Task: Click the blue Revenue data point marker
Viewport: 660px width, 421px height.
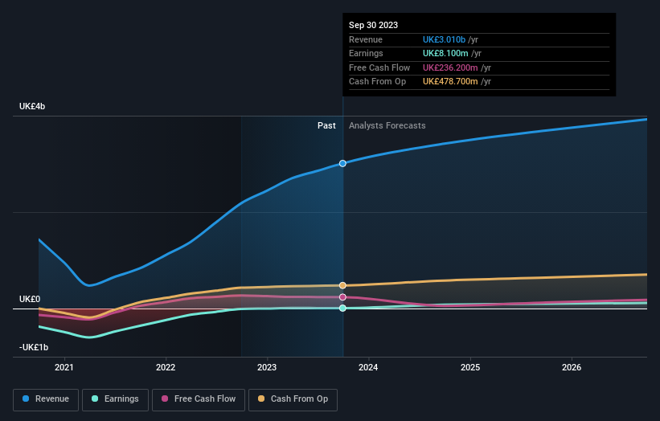Action: click(x=342, y=163)
